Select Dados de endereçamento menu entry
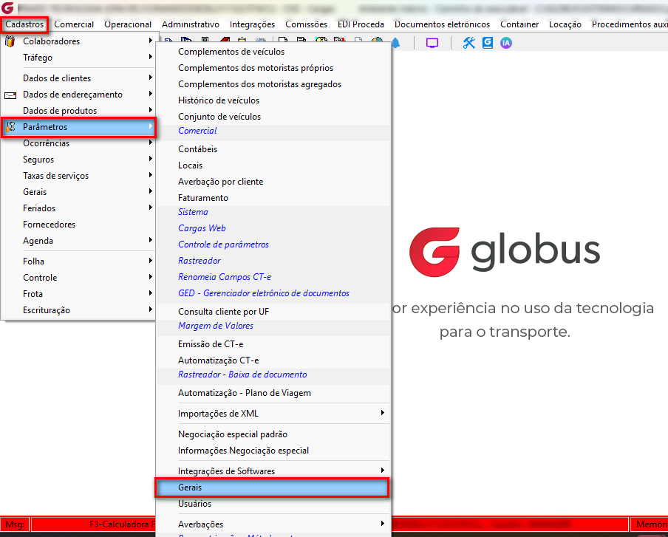 click(78, 95)
